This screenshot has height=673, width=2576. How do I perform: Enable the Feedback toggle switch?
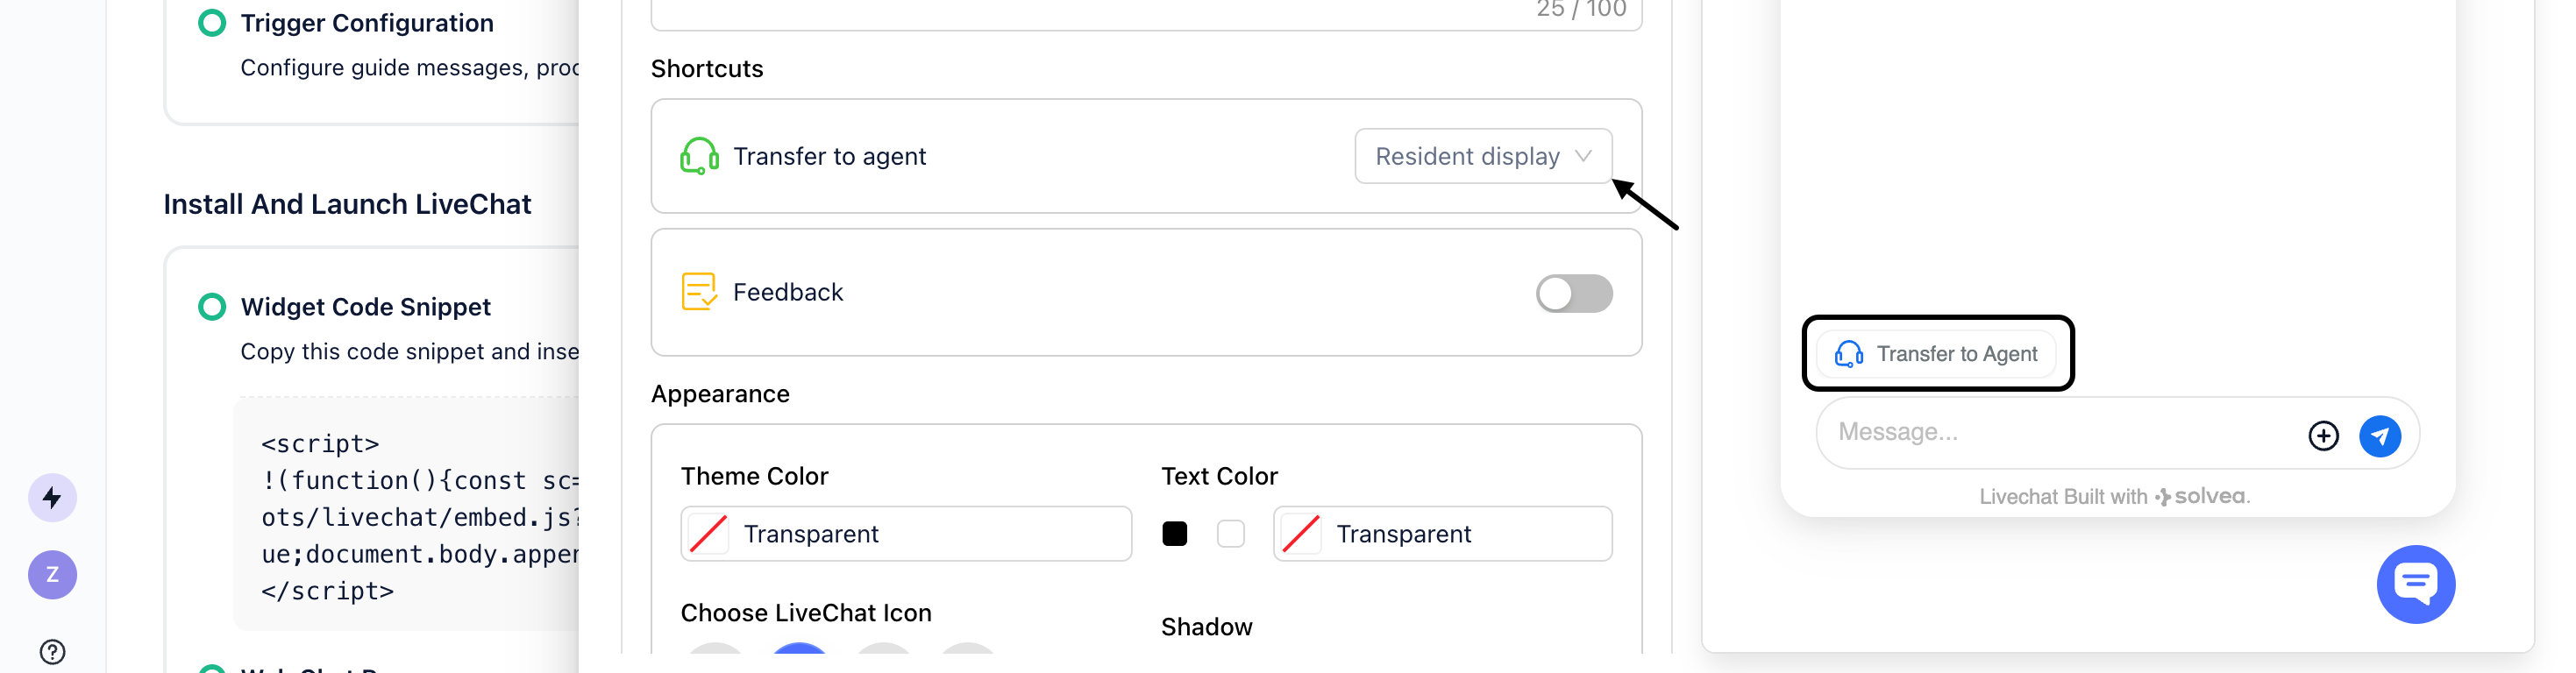(x=1572, y=293)
